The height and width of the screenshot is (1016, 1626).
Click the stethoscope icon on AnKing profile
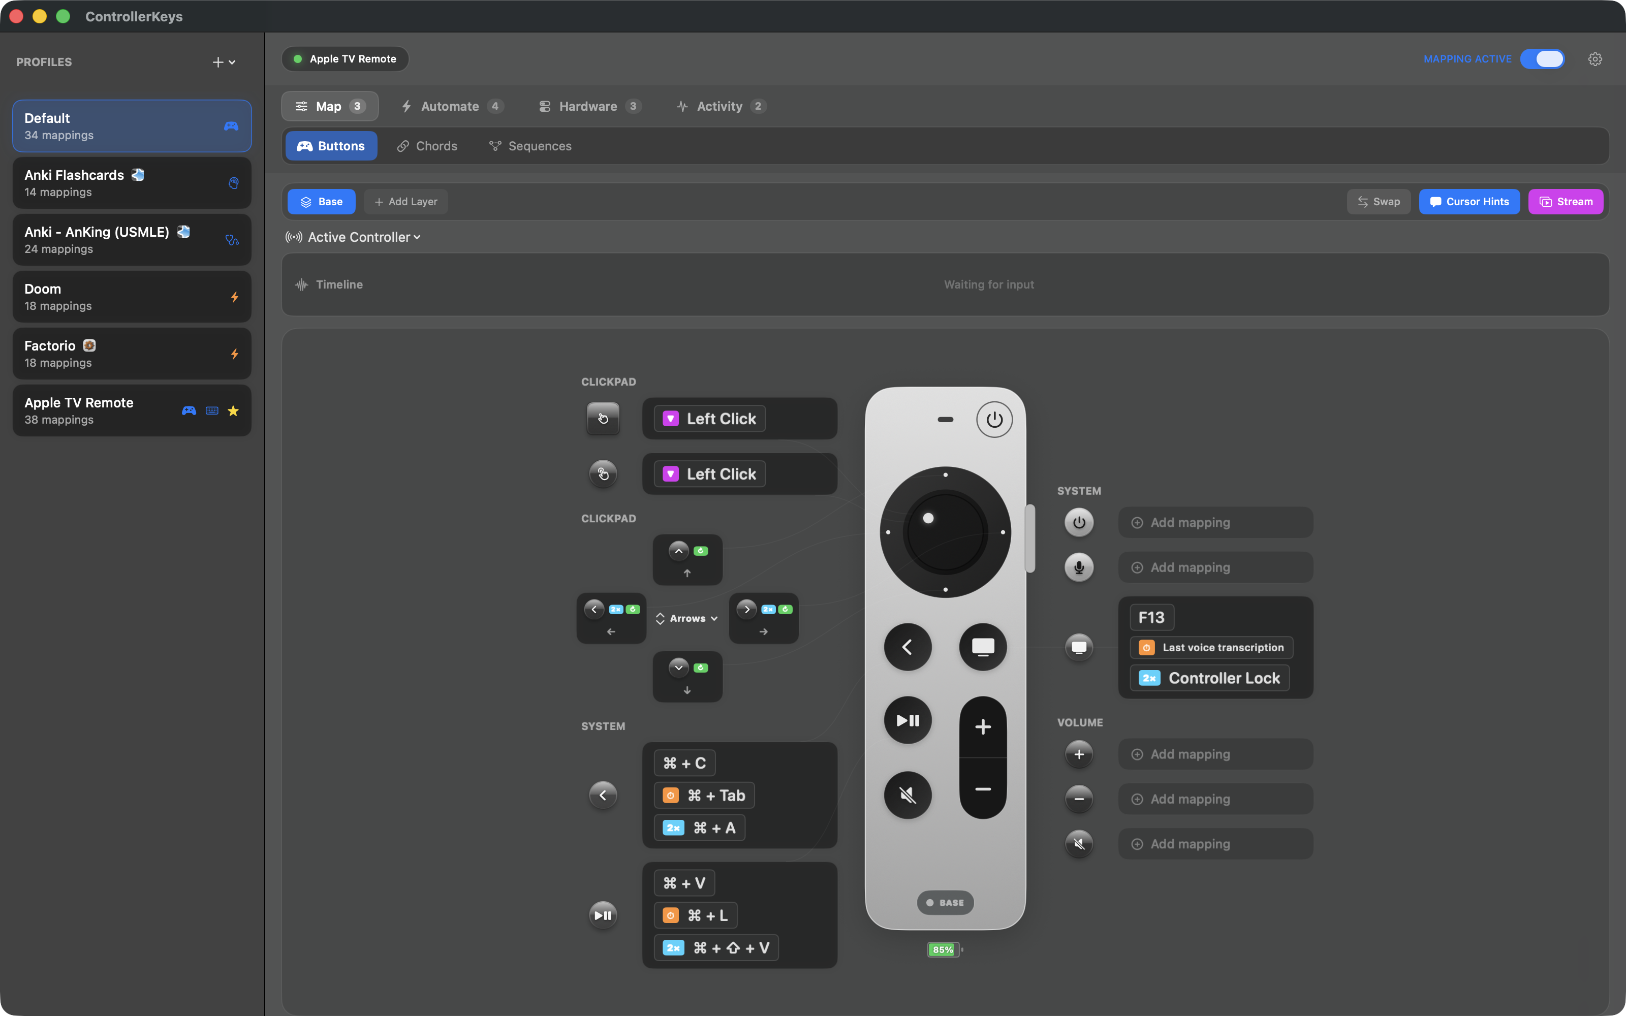pyautogui.click(x=232, y=240)
